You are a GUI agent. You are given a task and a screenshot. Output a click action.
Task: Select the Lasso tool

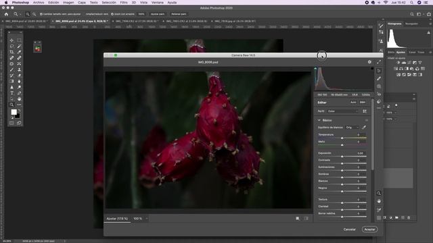click(12, 47)
